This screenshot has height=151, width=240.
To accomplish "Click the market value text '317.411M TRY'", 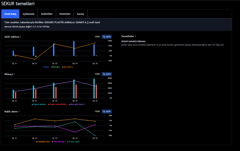I will pos(39,27).
